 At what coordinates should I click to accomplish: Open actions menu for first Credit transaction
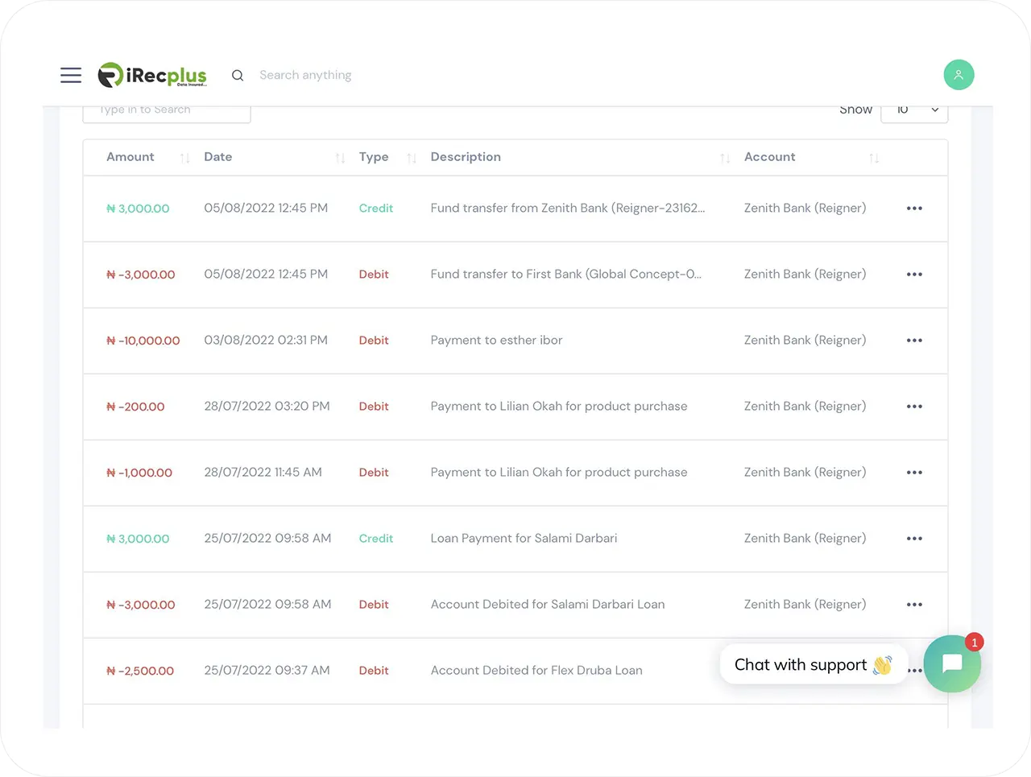(x=914, y=209)
